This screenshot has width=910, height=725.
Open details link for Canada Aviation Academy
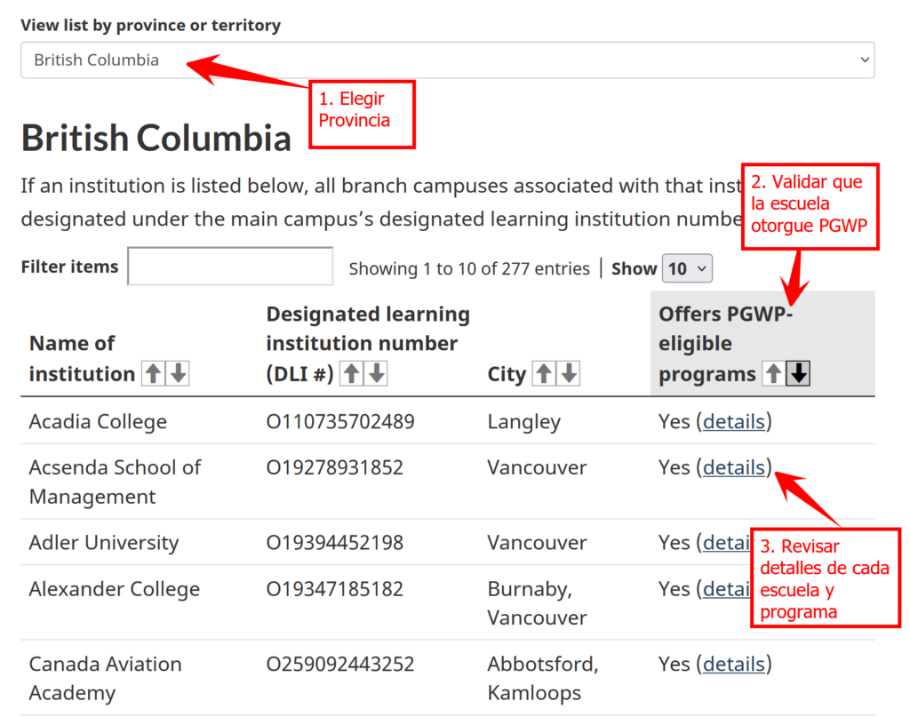point(734,664)
